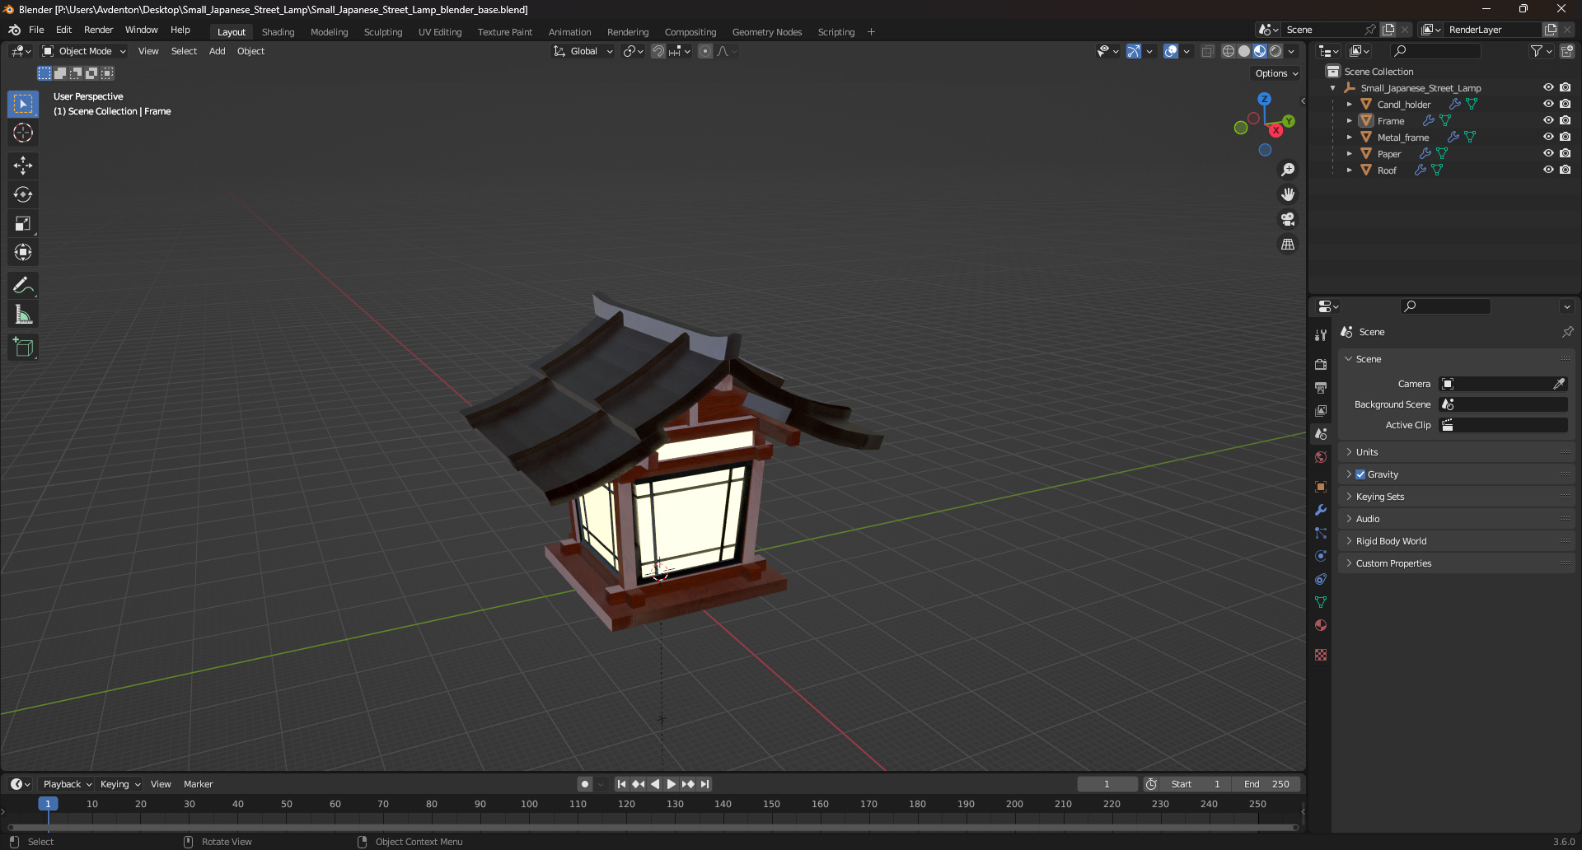Screen dimensions: 1582x850
Task: Click the End frame field
Action: [1266, 784]
